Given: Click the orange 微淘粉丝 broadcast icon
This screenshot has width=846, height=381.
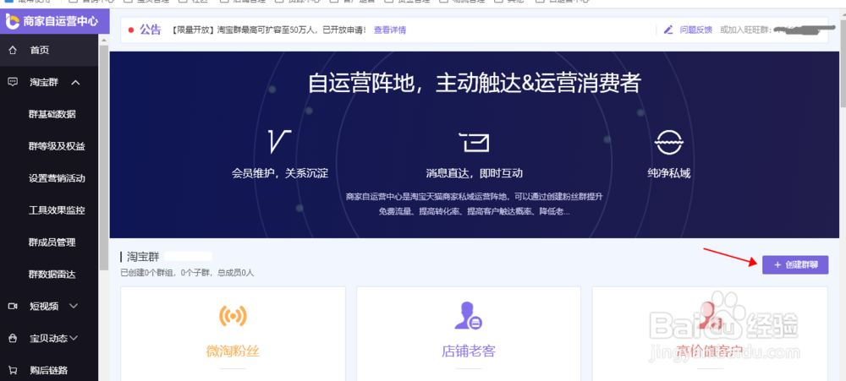Looking at the screenshot, I should coord(233,316).
